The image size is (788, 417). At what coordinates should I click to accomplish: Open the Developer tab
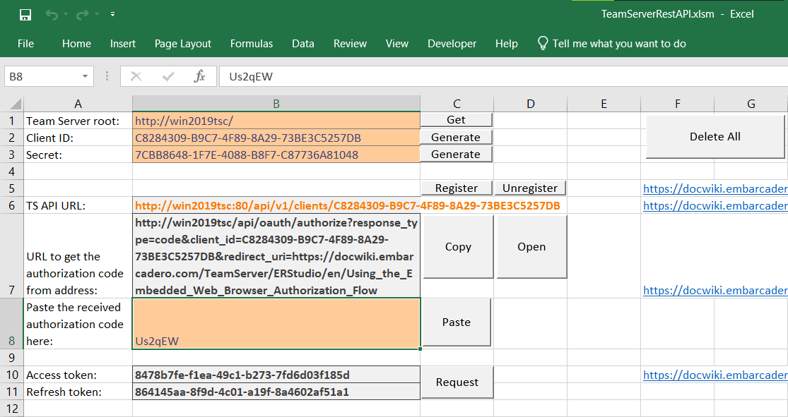pyautogui.click(x=452, y=44)
